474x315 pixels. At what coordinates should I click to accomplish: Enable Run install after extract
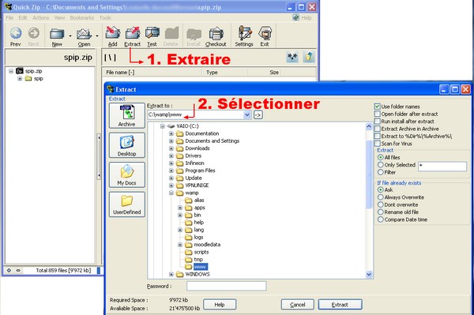click(377, 121)
